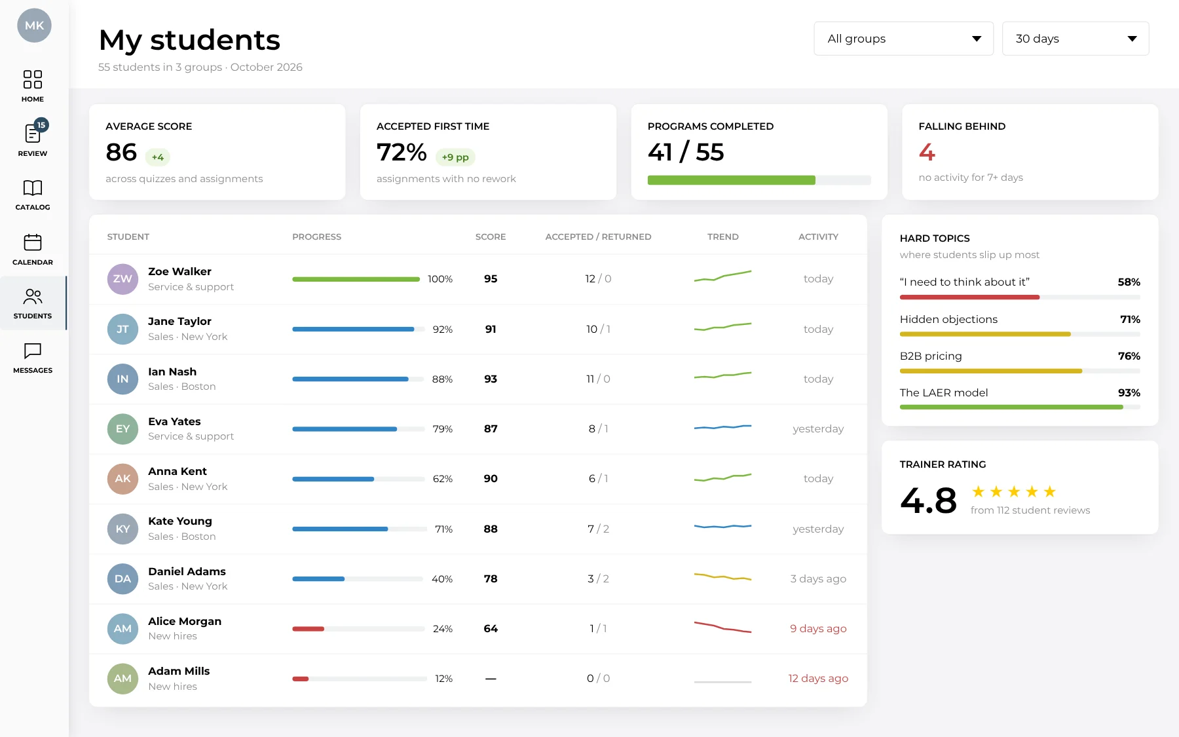Viewport: 1179px width, 737px height.
Task: Click Kate Young's KY avatar
Action: click(x=122, y=529)
